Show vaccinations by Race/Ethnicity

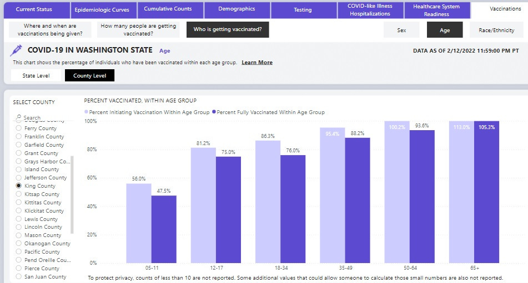(496, 30)
